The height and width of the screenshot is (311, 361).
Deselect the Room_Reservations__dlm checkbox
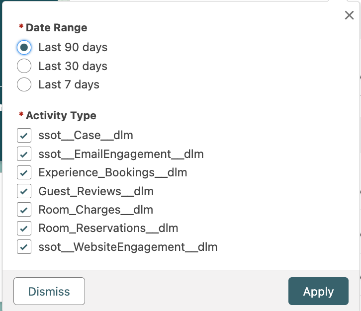tap(24, 229)
